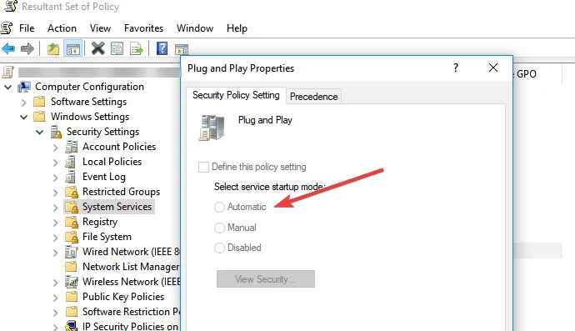
Task: Switch to the Precedence tab
Action: tap(314, 97)
